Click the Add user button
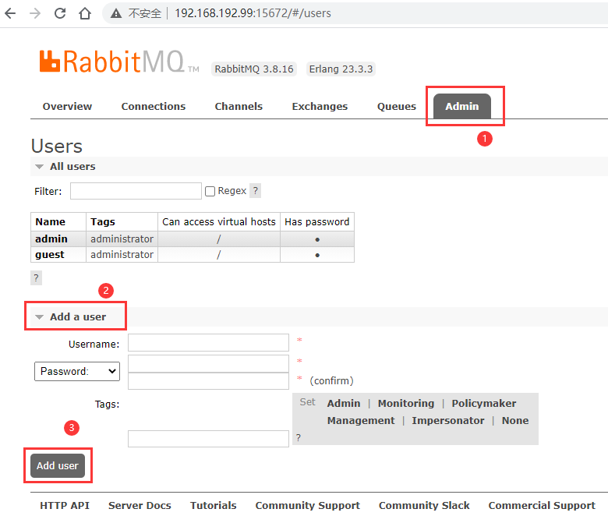Image resolution: width=608 pixels, height=516 pixels. [58, 465]
